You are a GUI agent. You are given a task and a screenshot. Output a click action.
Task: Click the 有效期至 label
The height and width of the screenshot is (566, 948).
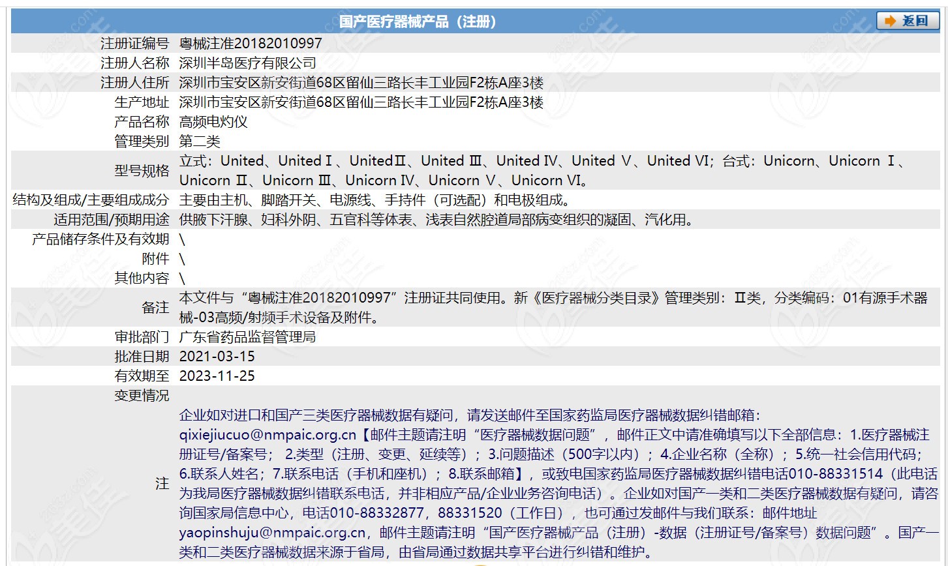(x=142, y=376)
